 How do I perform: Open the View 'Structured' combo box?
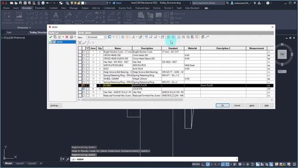pos(96,37)
